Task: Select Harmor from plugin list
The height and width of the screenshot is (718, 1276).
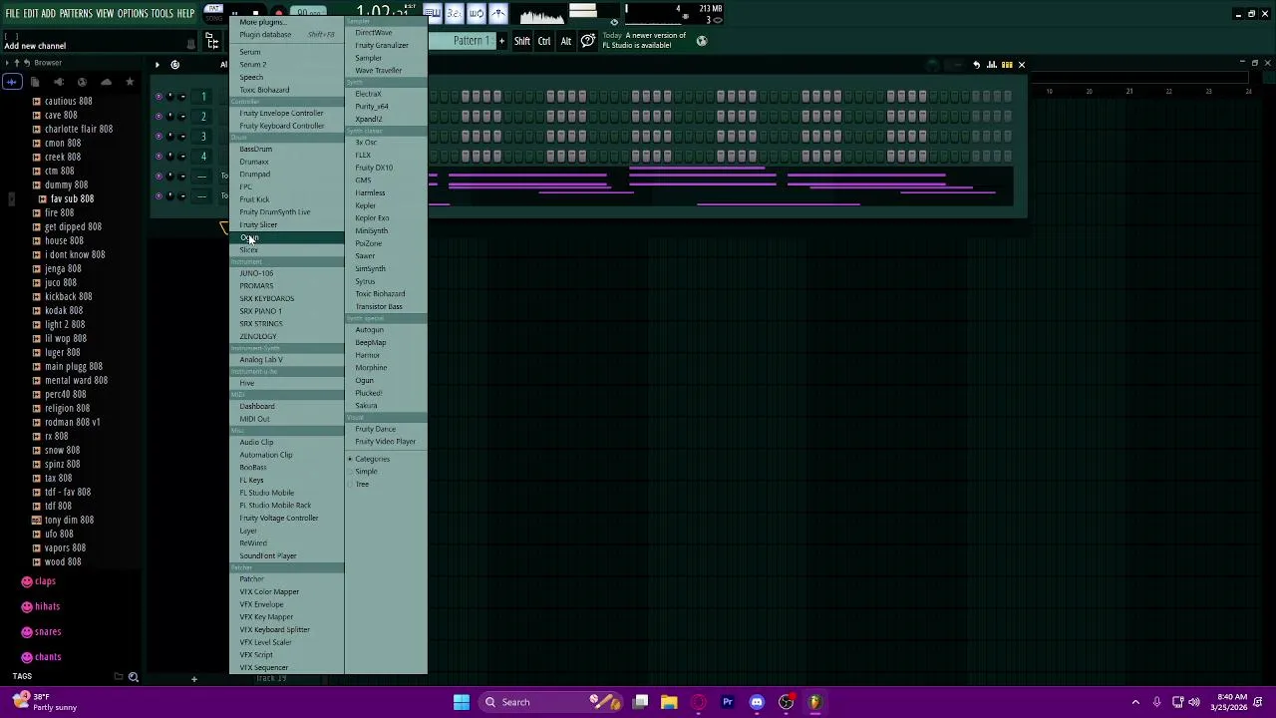Action: point(367,355)
